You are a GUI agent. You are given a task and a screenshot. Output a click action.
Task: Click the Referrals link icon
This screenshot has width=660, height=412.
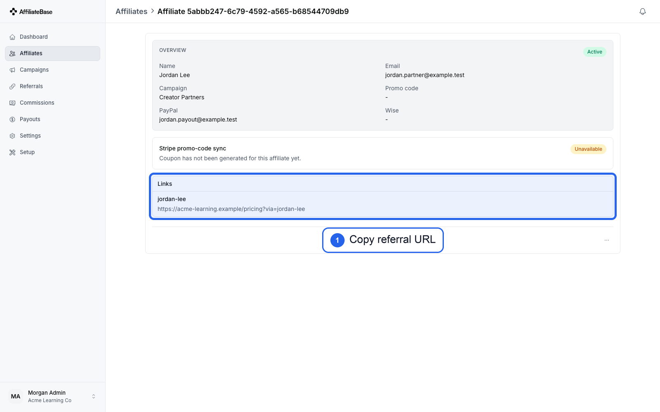click(x=12, y=87)
